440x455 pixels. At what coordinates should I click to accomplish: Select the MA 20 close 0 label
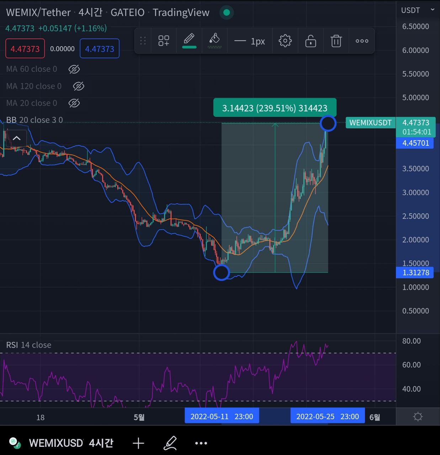point(32,103)
